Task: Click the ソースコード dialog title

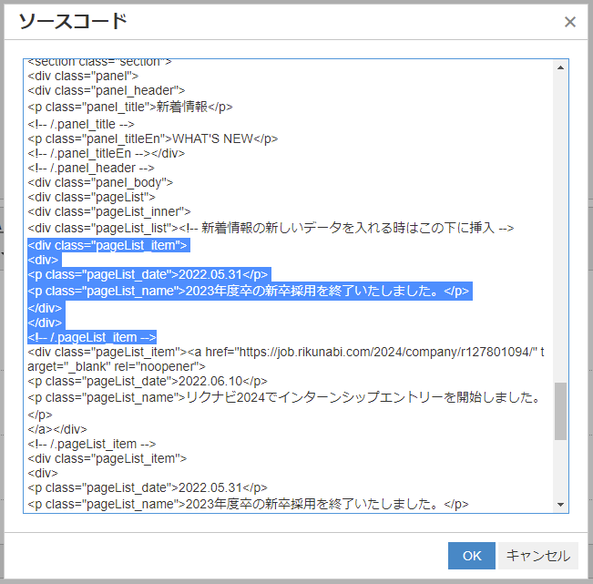Action: pyautogui.click(x=73, y=21)
